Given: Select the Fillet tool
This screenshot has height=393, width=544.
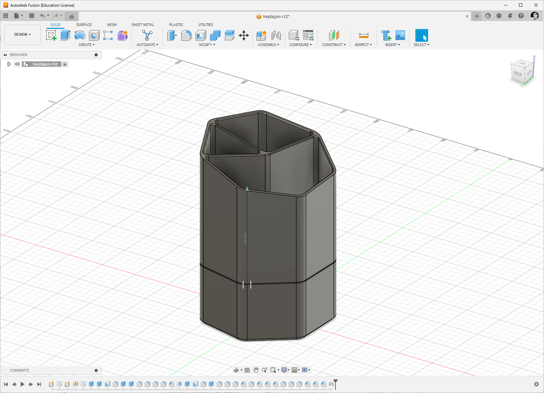Looking at the screenshot, I should pos(186,35).
